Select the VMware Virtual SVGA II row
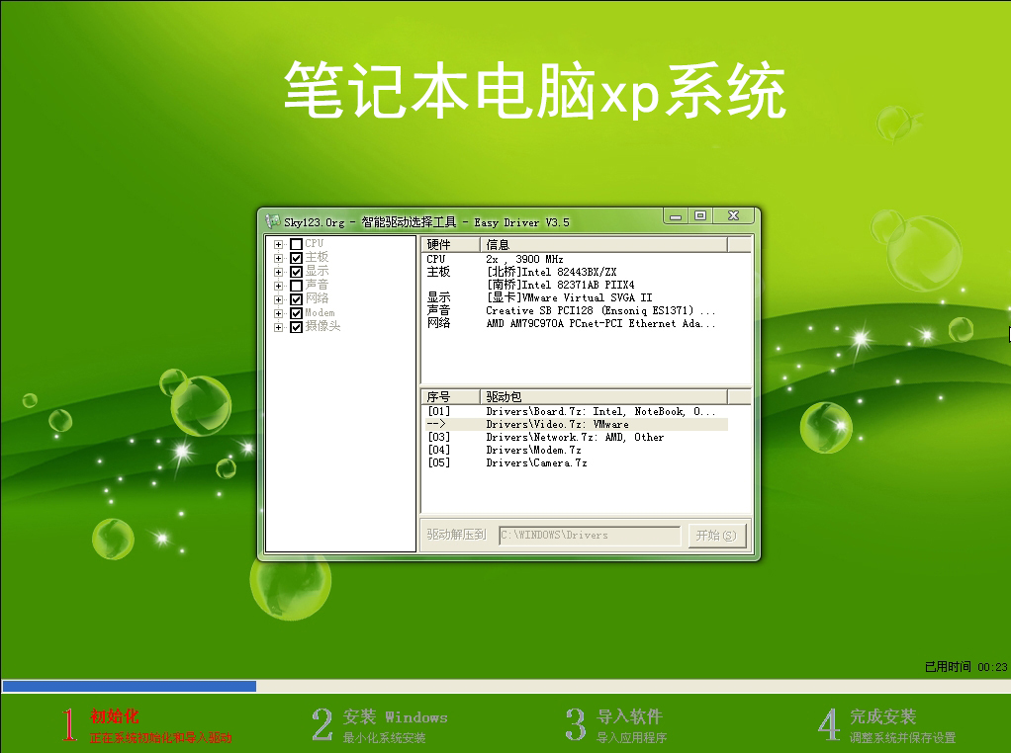Image resolution: width=1011 pixels, height=753 pixels. click(x=577, y=297)
